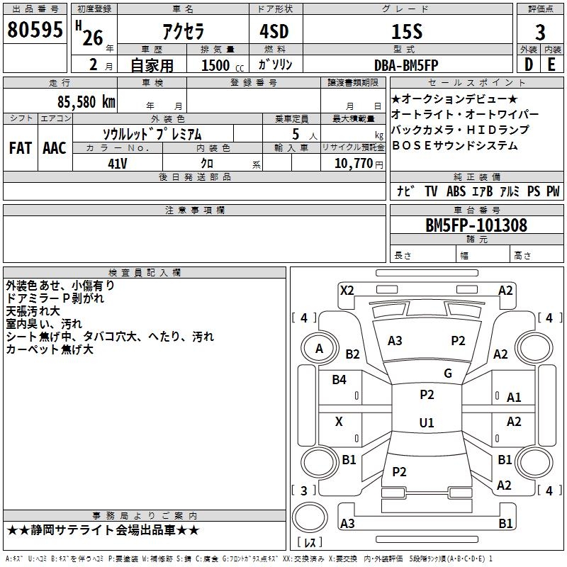Click the X mark on left rear door
The image size is (567, 567).
pos(339,422)
